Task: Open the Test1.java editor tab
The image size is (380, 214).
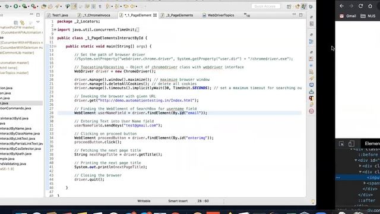Action: 58,15
